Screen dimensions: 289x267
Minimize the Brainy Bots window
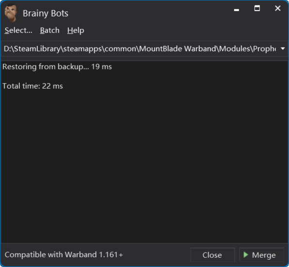(237, 10)
